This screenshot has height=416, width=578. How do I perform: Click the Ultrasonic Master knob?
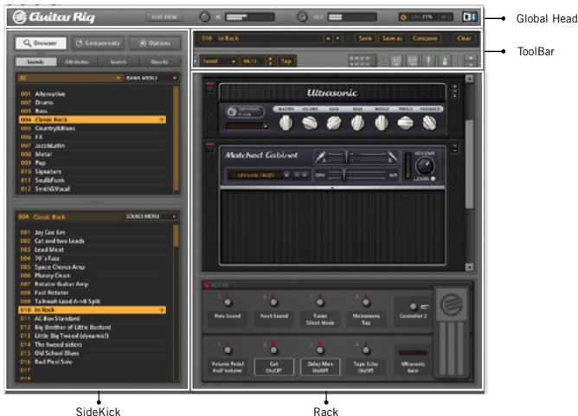pyautogui.click(x=286, y=123)
